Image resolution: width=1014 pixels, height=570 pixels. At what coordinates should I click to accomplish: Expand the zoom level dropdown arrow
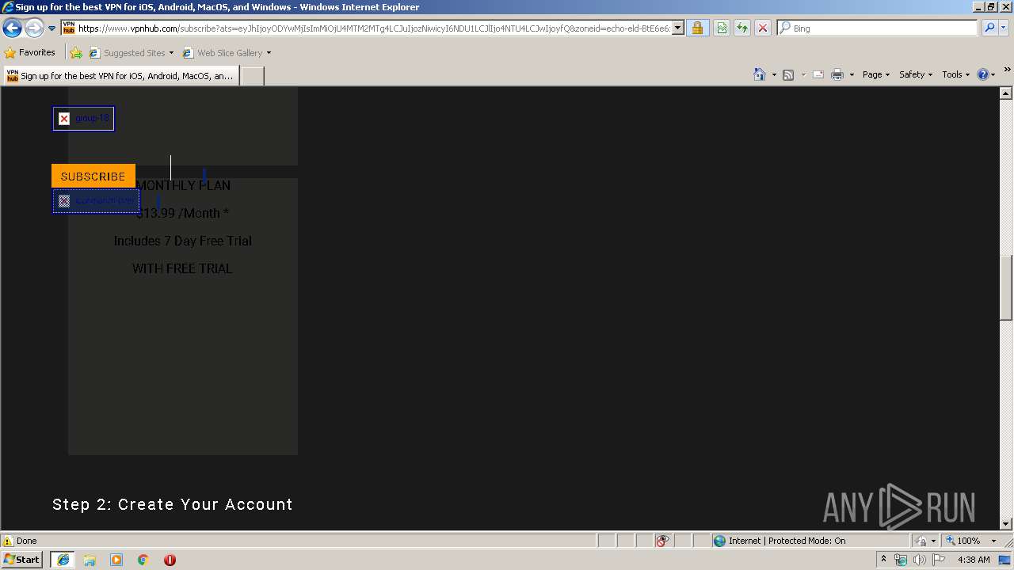(993, 541)
